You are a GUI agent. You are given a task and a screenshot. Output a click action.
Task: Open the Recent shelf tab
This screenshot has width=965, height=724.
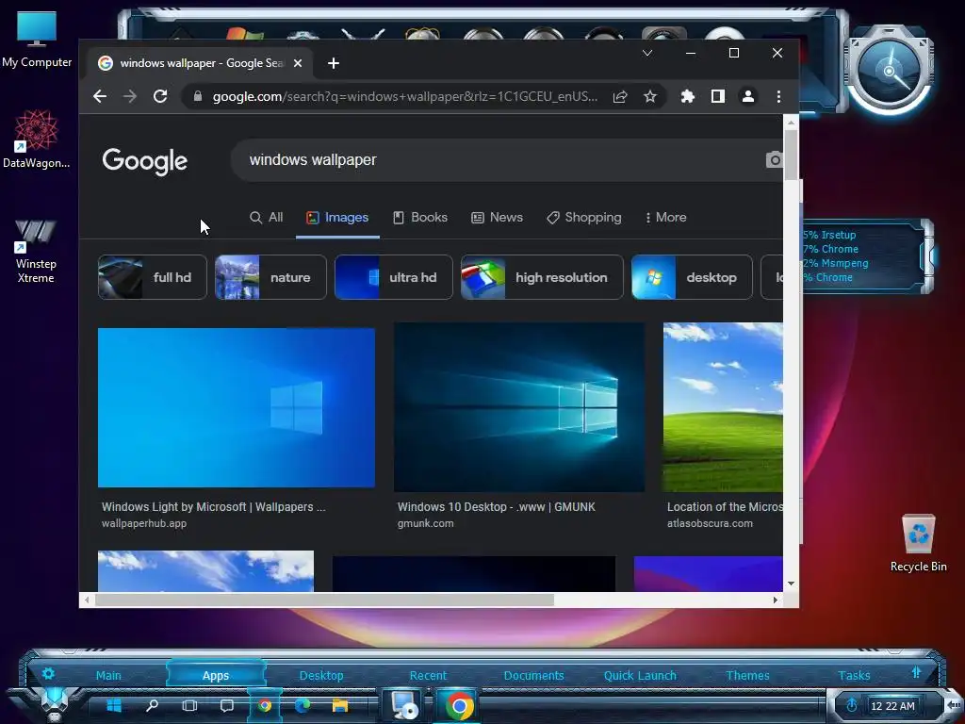[429, 675]
